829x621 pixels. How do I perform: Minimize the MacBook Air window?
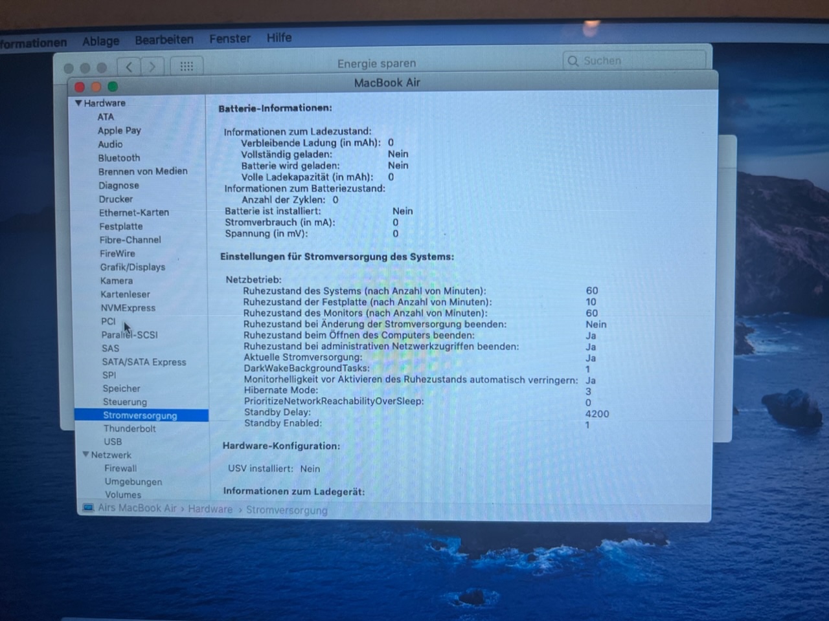coord(96,87)
